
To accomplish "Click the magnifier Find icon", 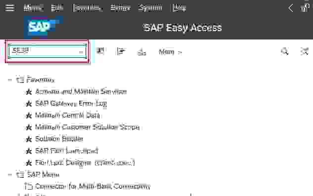I will tap(284, 51).
